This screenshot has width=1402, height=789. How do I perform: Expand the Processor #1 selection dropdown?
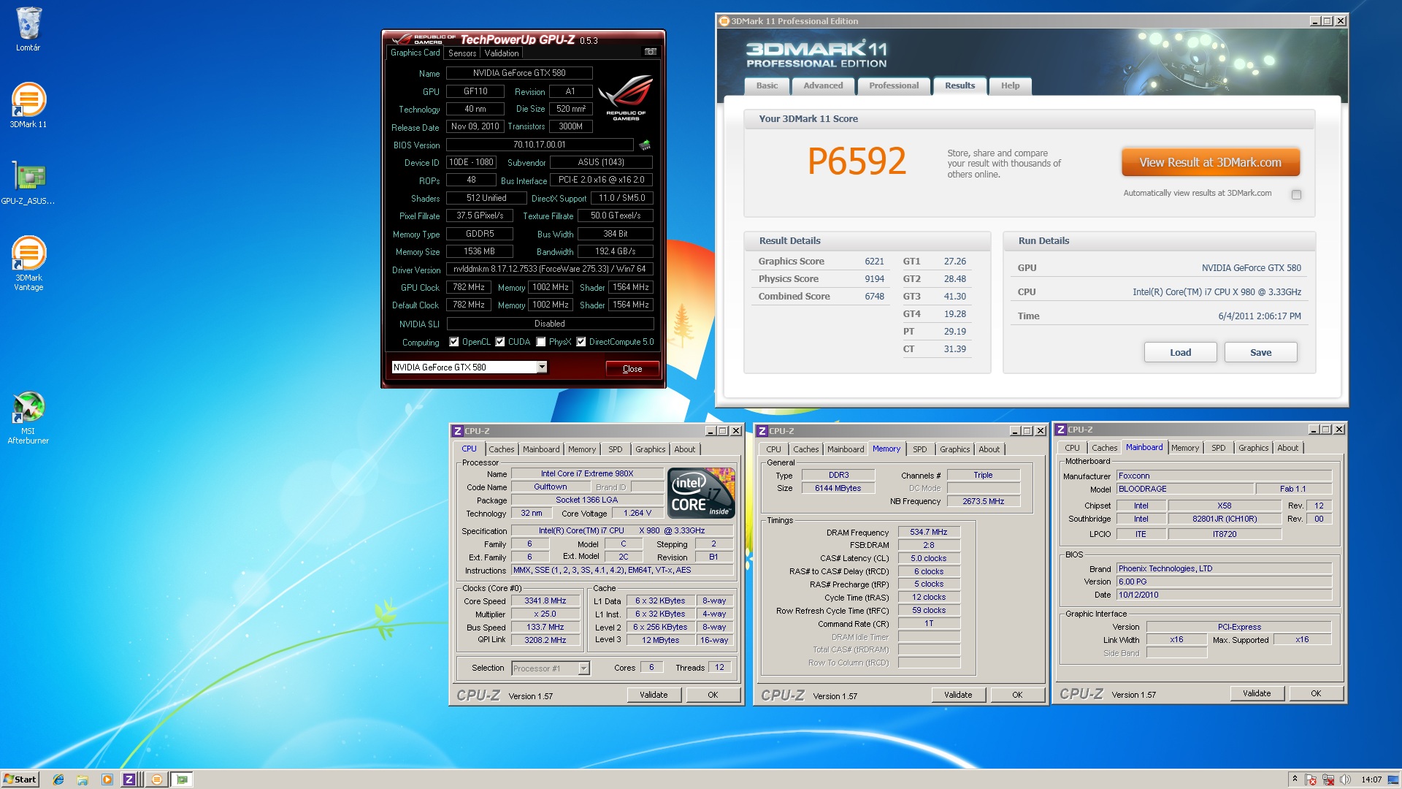(x=583, y=668)
